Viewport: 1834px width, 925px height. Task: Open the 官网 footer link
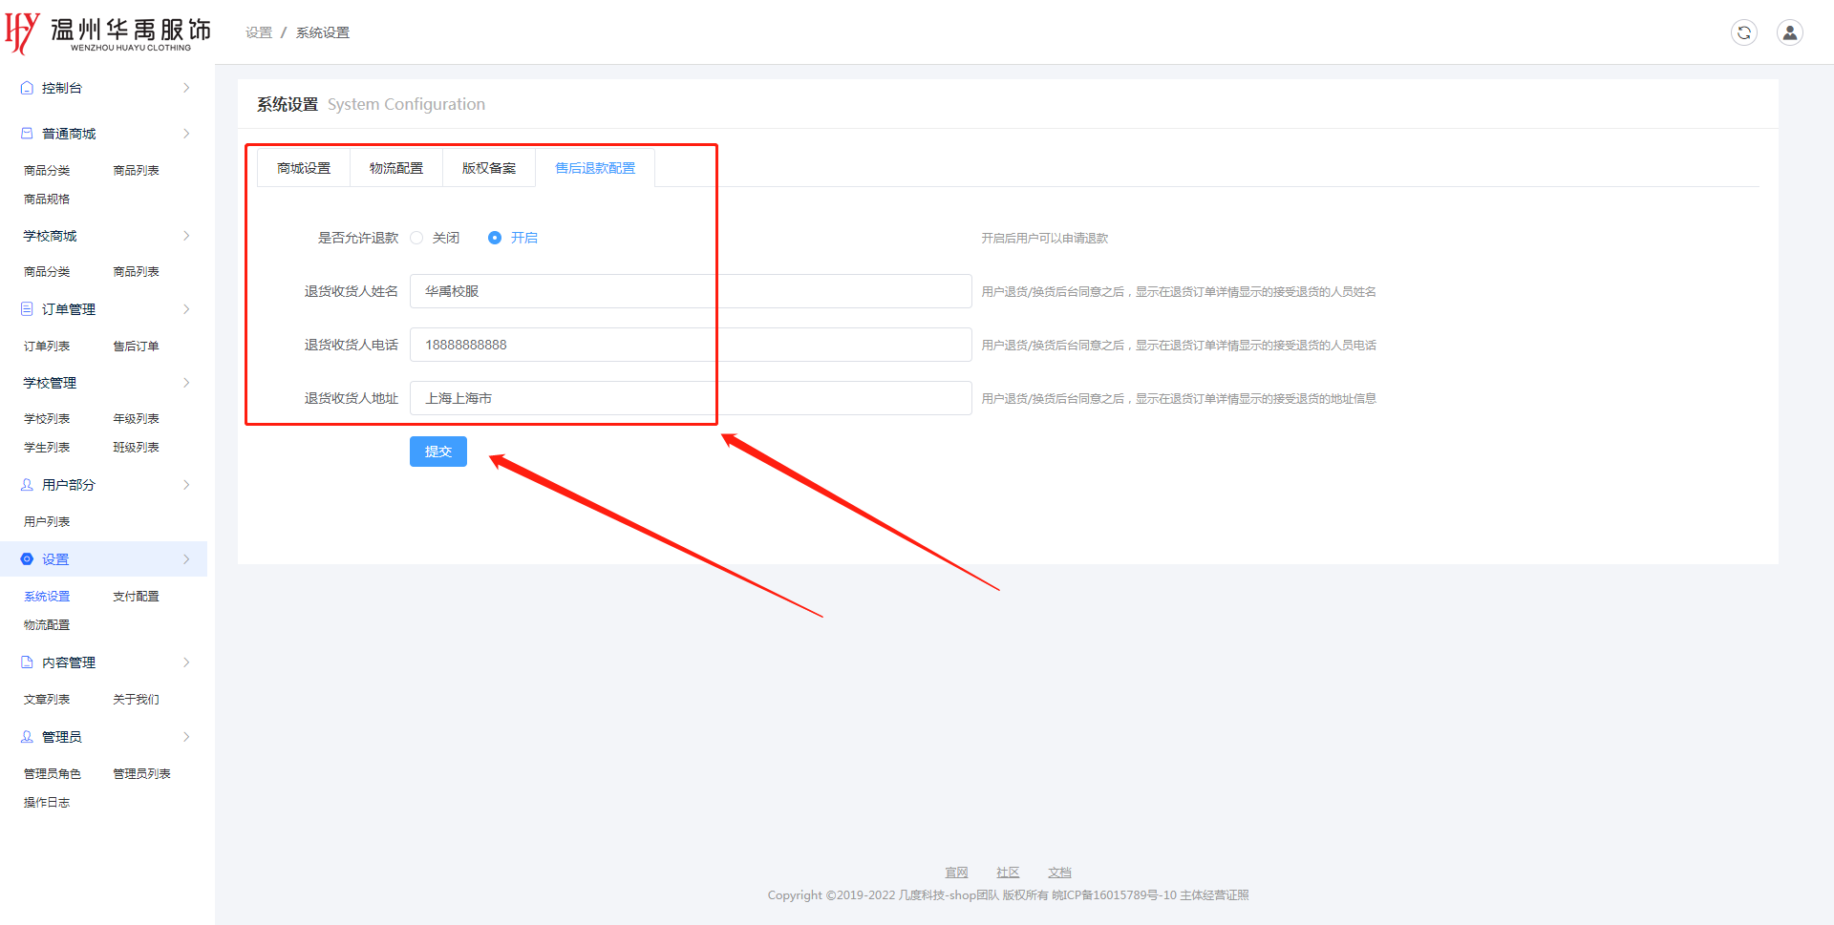[x=956, y=872]
